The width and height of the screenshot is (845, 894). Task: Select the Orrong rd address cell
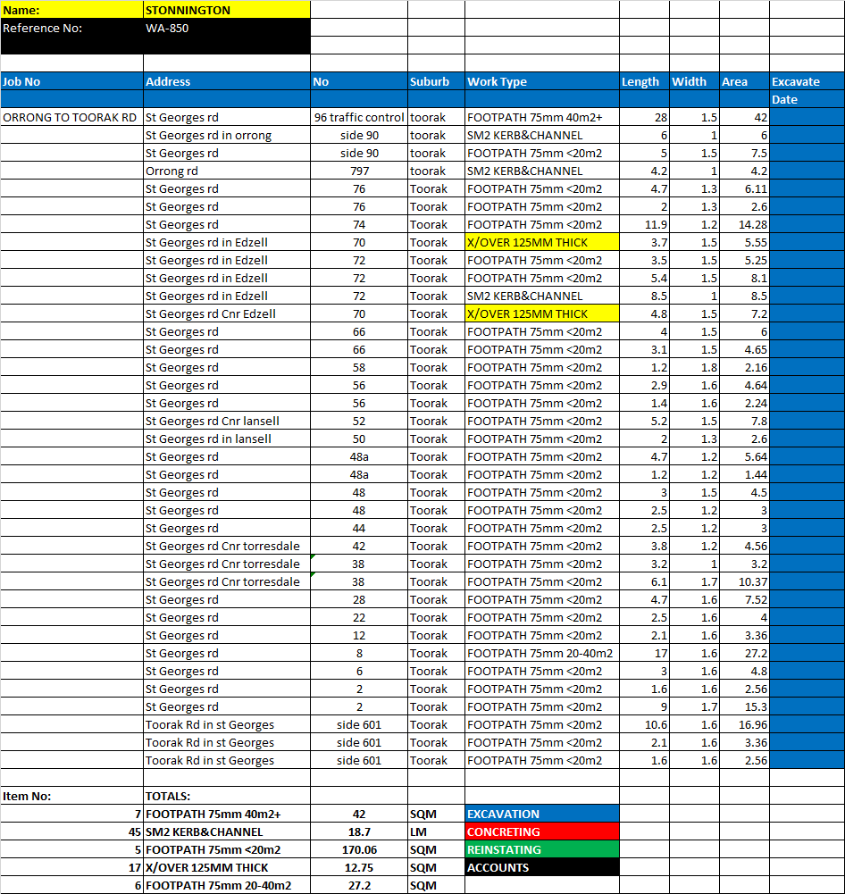point(226,171)
